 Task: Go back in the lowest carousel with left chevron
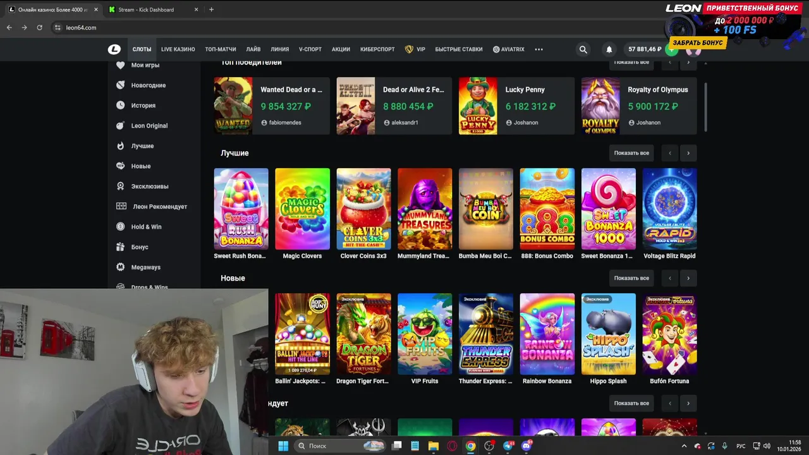tap(670, 403)
